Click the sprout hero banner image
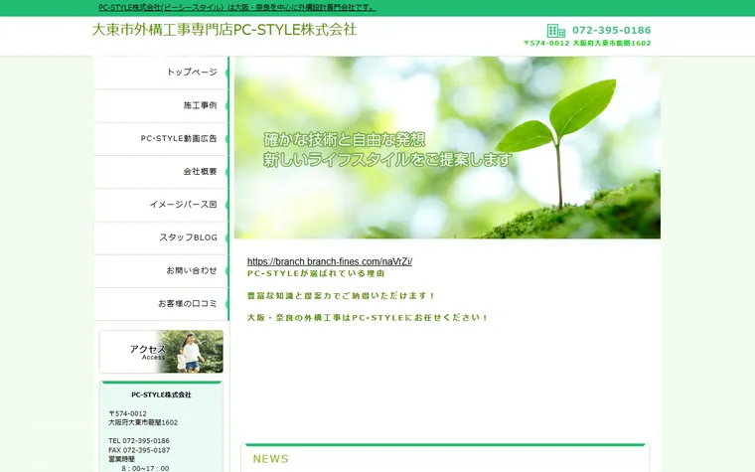755x472 pixels. click(x=447, y=147)
